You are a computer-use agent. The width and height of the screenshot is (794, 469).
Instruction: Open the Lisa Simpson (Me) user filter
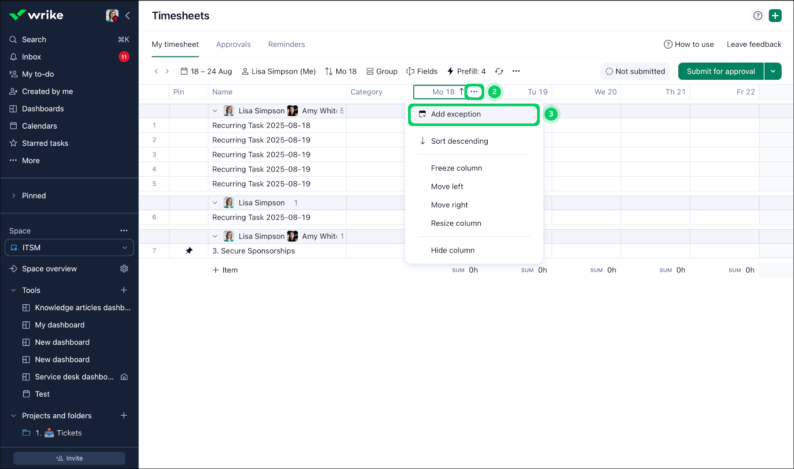(279, 71)
